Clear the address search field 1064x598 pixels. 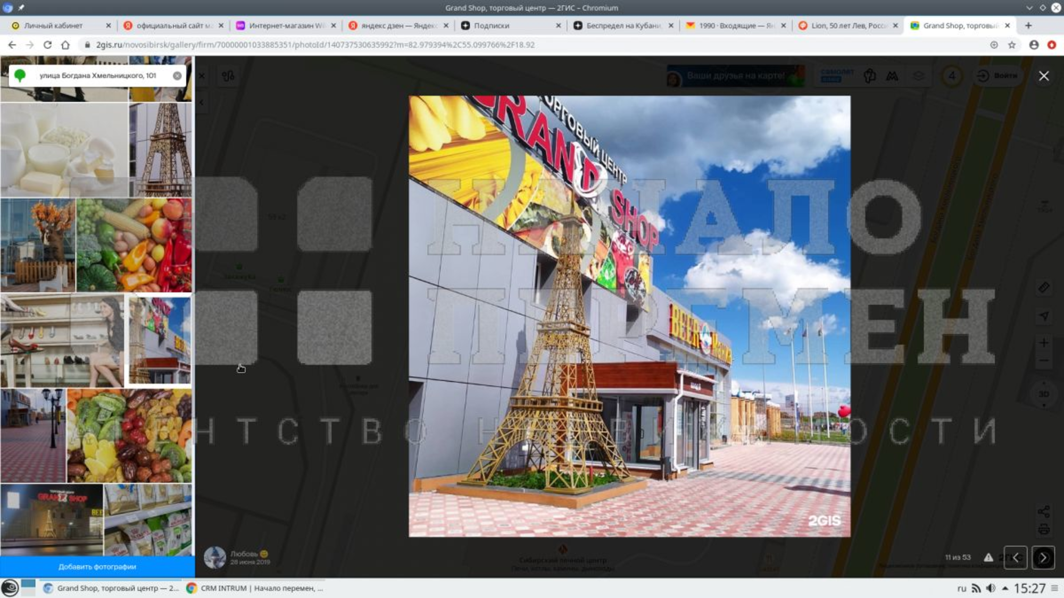pos(177,75)
